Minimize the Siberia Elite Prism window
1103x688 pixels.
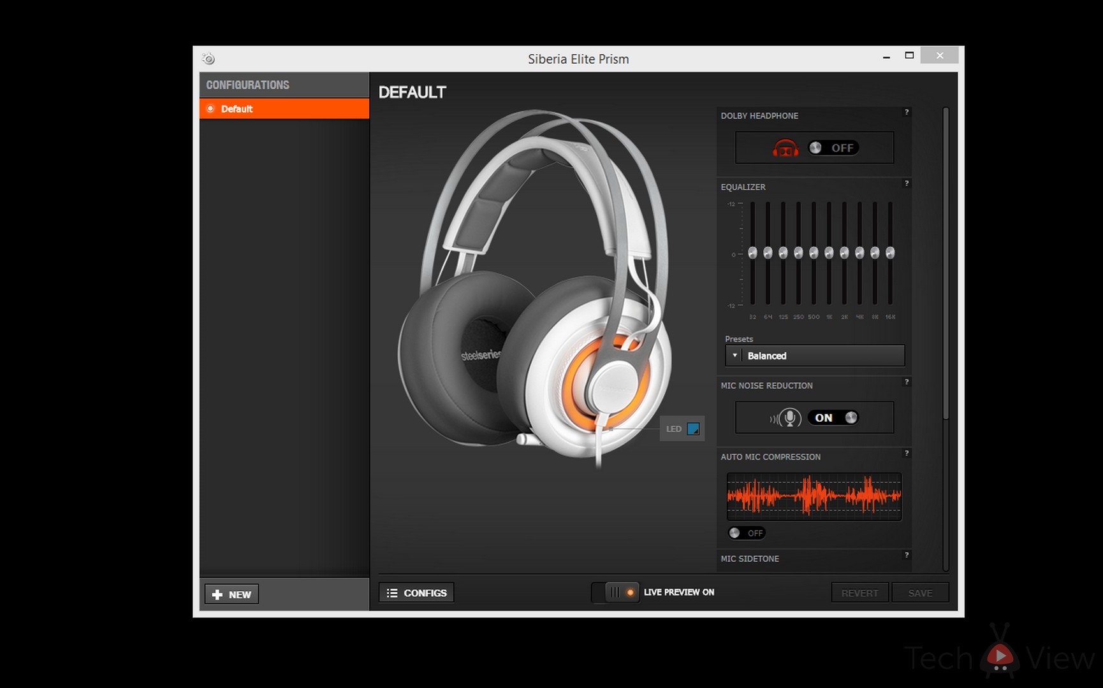click(886, 57)
